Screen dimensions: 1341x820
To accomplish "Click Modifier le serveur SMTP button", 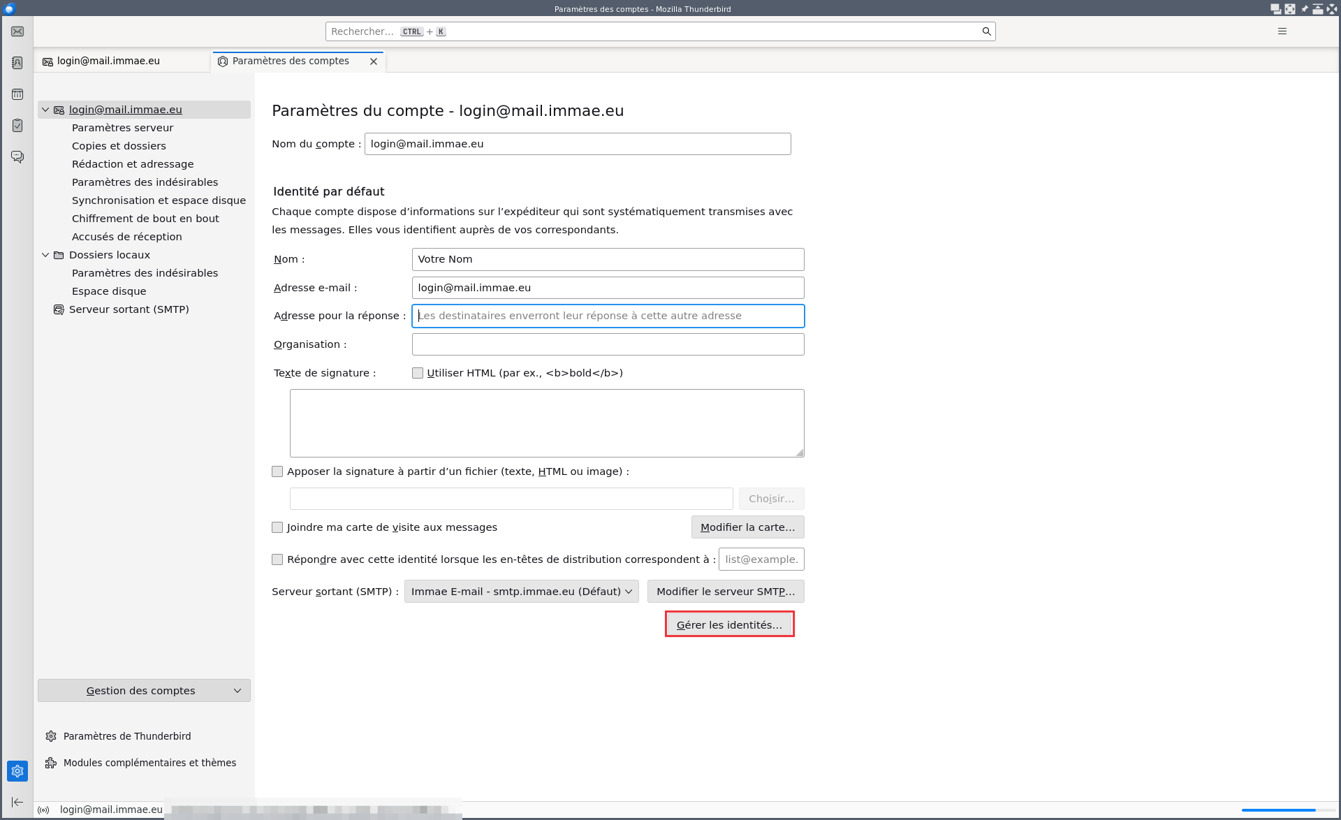I will point(726,592).
